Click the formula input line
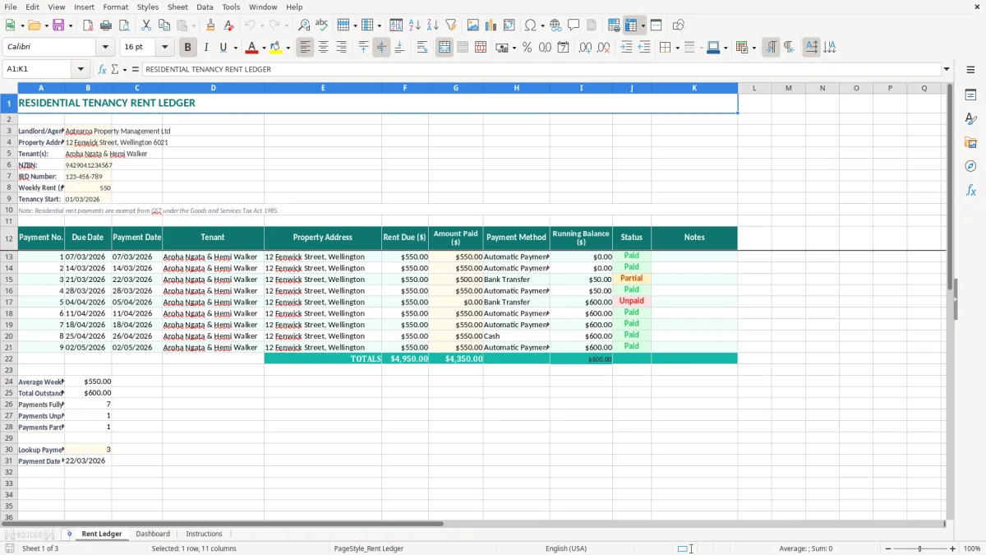 [541, 70]
